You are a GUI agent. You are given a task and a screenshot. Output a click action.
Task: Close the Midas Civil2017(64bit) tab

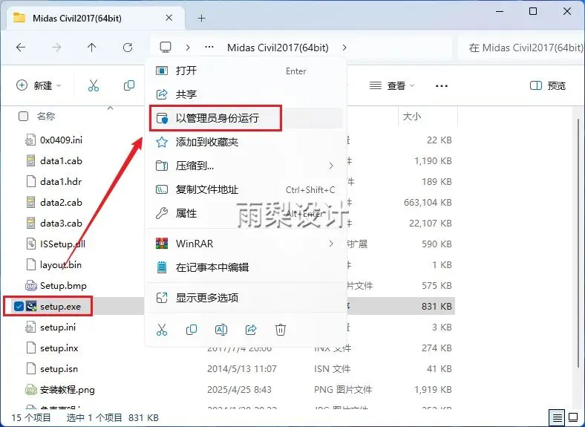pyautogui.click(x=169, y=18)
